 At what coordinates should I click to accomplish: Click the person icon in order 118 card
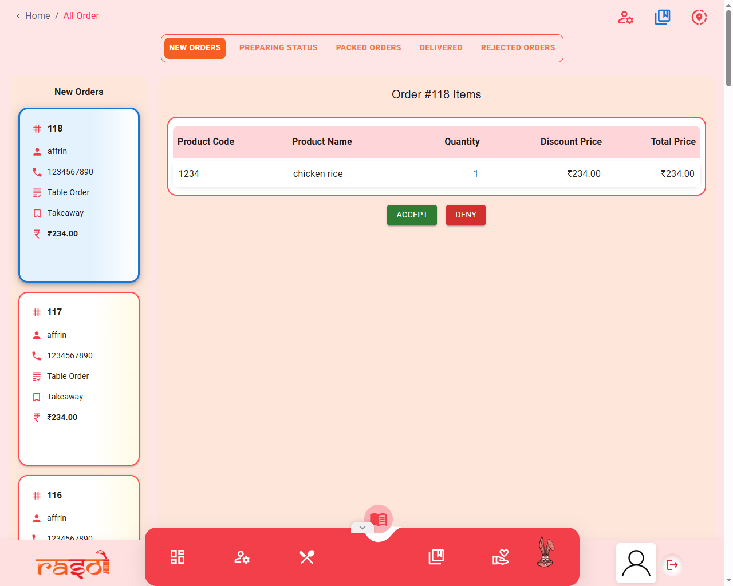click(x=37, y=152)
